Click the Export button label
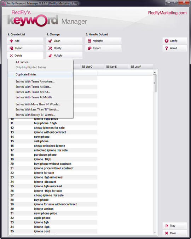191x239 pixels. click(97, 48)
